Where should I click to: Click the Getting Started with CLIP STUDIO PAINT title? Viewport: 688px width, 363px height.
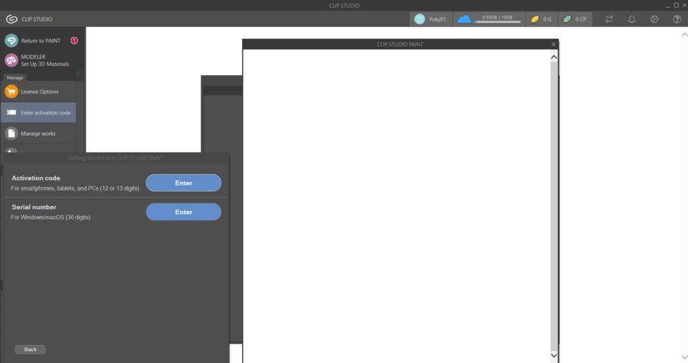point(115,158)
